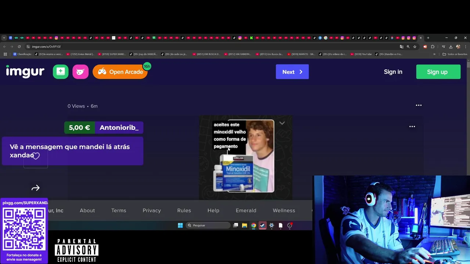Click the Sign in link

393,72
